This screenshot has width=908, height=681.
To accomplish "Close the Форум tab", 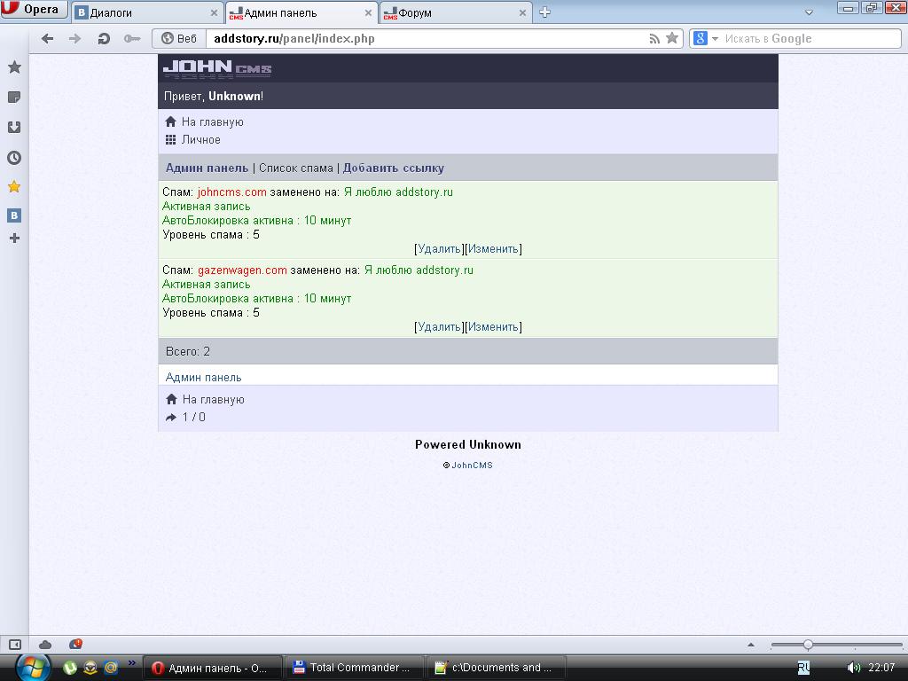I will point(522,12).
